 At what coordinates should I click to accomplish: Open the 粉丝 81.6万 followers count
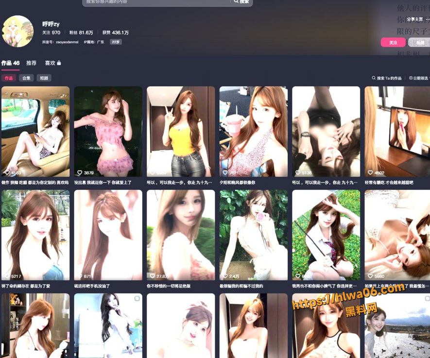[81, 33]
